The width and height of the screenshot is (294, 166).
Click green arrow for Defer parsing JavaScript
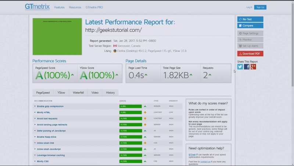tap(145, 131)
